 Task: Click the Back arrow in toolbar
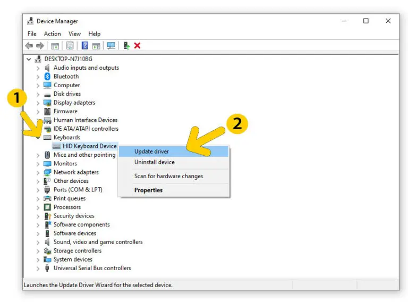pyautogui.click(x=29, y=46)
